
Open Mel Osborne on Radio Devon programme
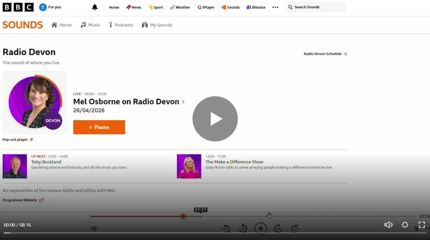(126, 102)
